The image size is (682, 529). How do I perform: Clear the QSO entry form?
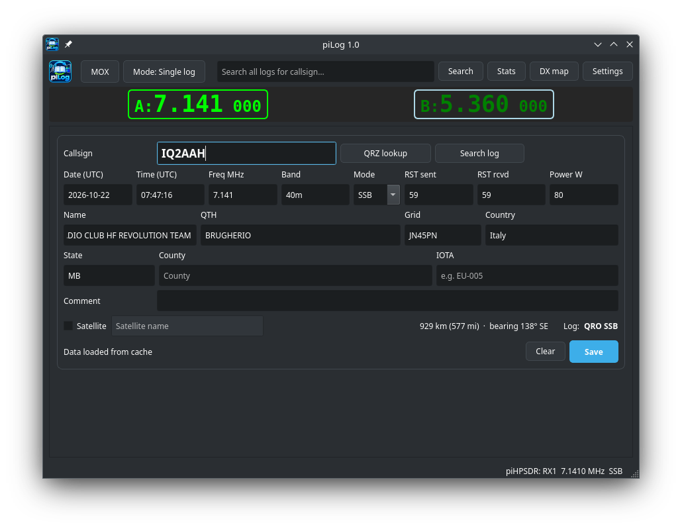pos(545,352)
